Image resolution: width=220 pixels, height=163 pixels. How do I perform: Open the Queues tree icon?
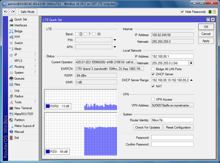[11, 79]
